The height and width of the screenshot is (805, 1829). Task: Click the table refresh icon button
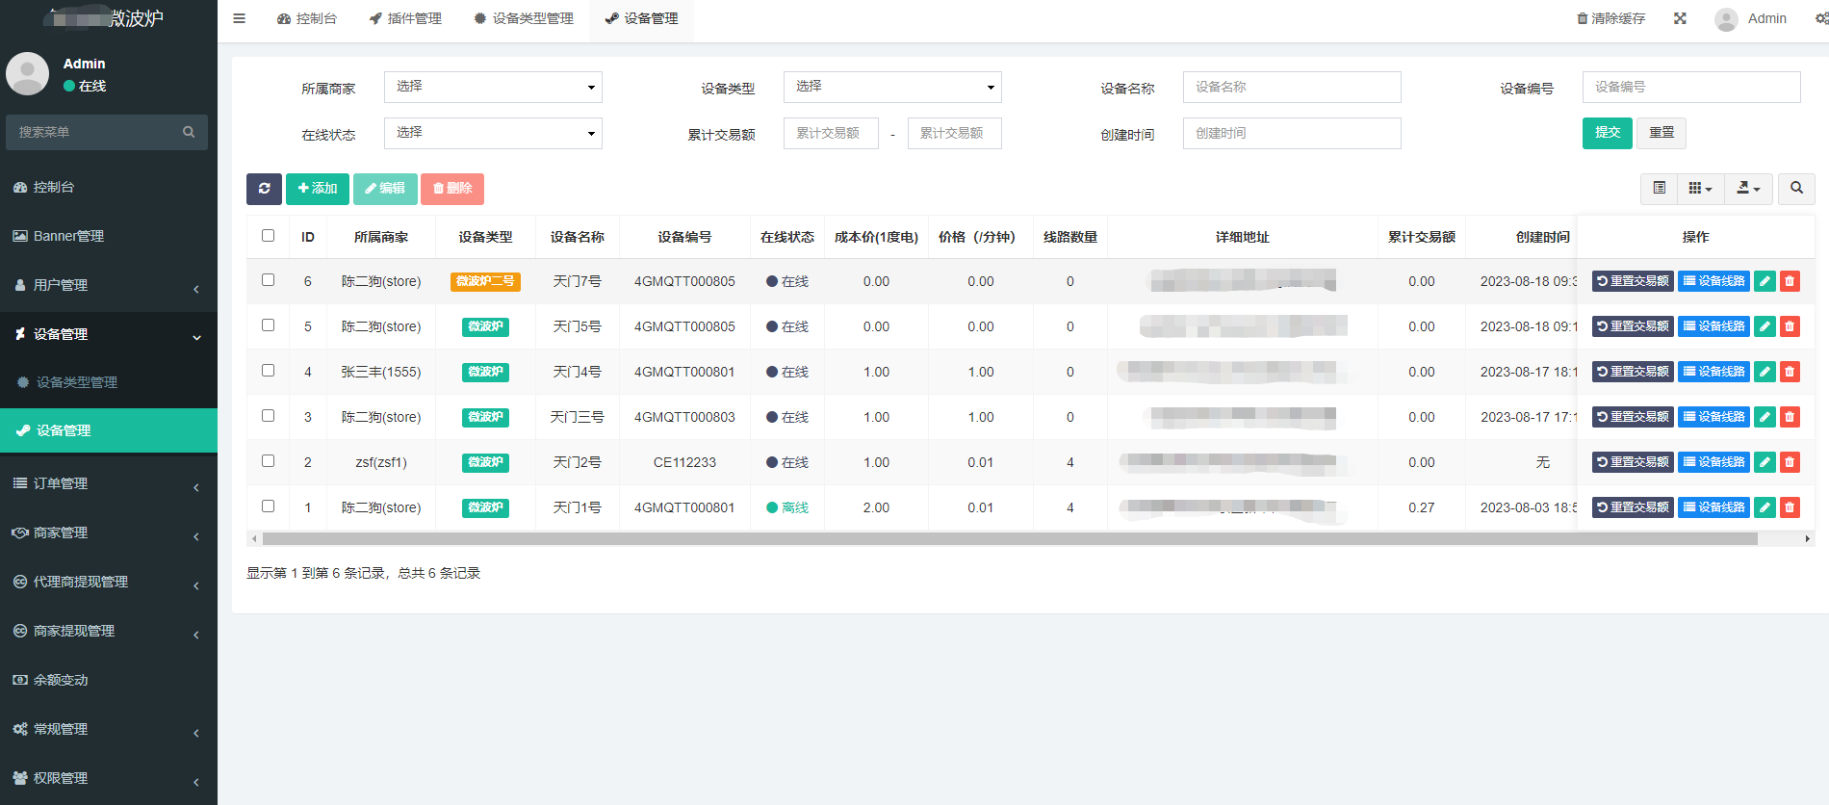(x=264, y=189)
